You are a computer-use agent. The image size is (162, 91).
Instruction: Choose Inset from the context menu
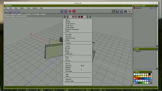pyautogui.click(x=68, y=46)
